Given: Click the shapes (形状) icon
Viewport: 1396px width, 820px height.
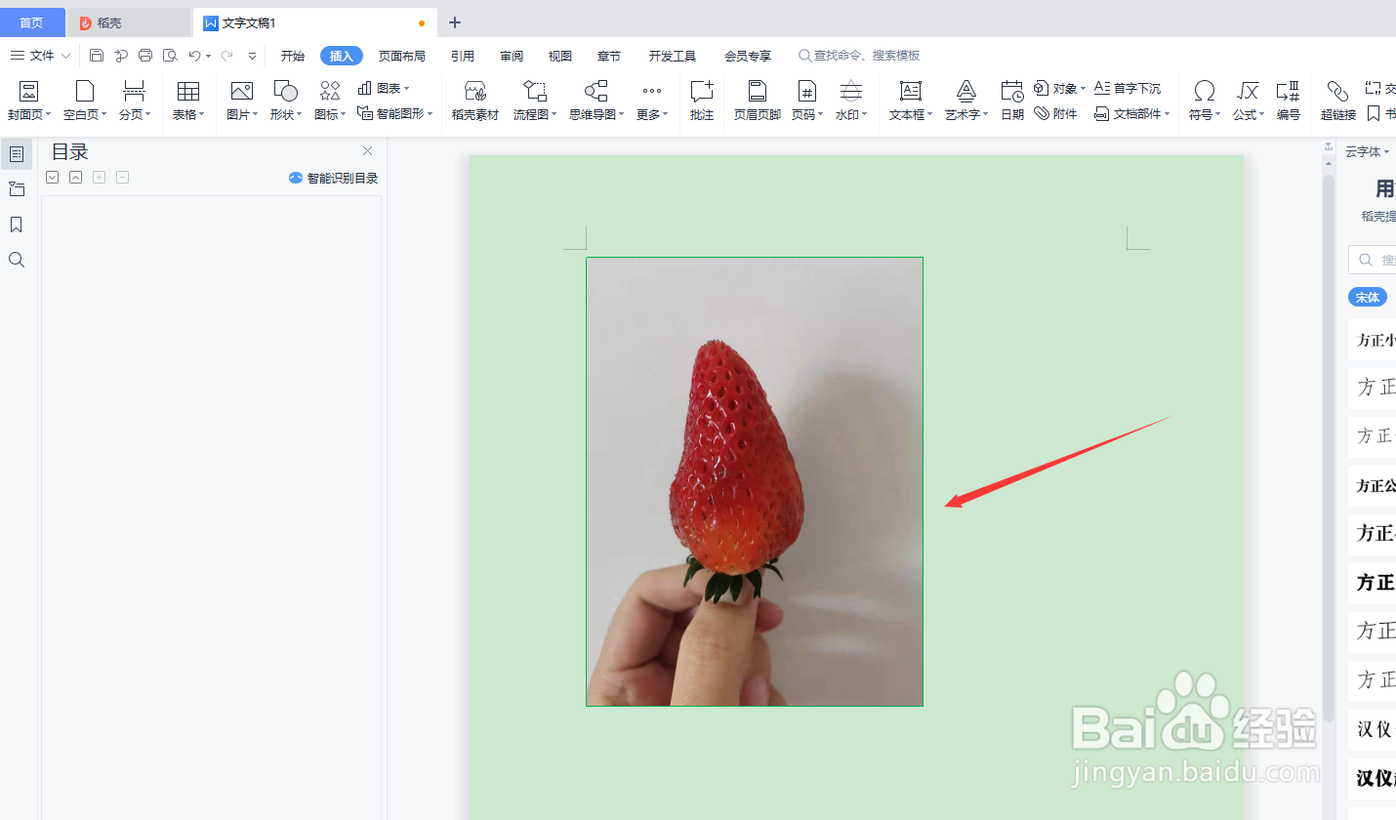Looking at the screenshot, I should [285, 92].
